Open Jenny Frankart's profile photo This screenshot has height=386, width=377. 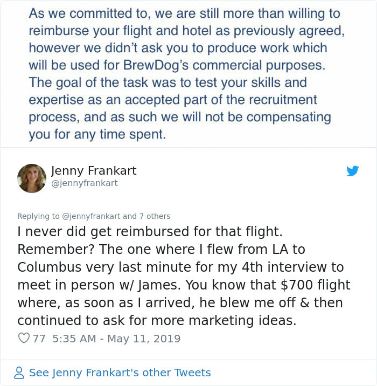point(32,178)
